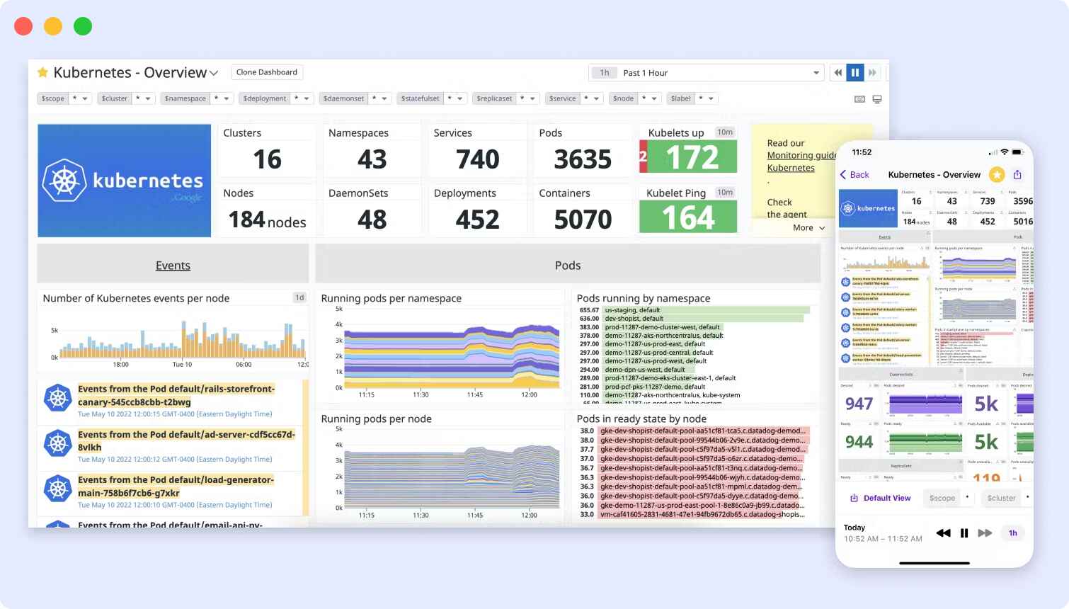The image size is (1069, 609).
Task: Open the keyboard shortcuts icon near the timeframe
Action: pos(859,99)
